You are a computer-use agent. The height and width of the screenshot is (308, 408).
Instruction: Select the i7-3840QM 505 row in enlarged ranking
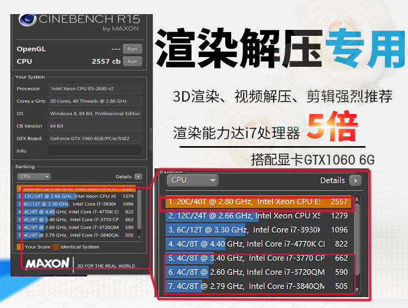point(258,286)
